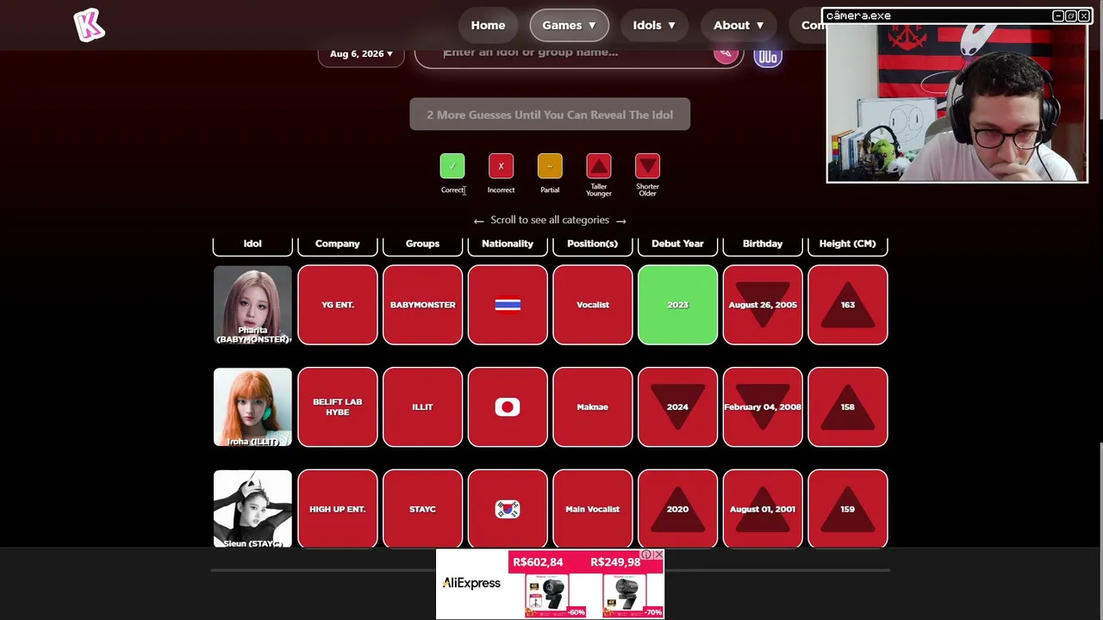Image resolution: width=1103 pixels, height=620 pixels.
Task: Click the HIGH UP ENT. company cell
Action: tap(338, 509)
